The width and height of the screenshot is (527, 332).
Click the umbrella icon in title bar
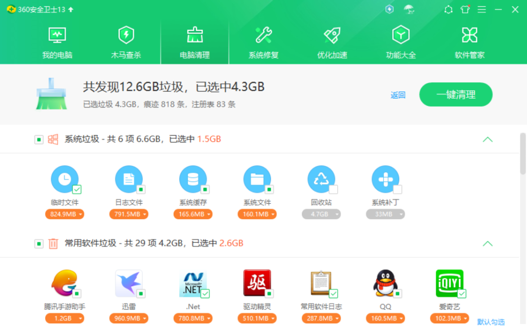coord(409,9)
